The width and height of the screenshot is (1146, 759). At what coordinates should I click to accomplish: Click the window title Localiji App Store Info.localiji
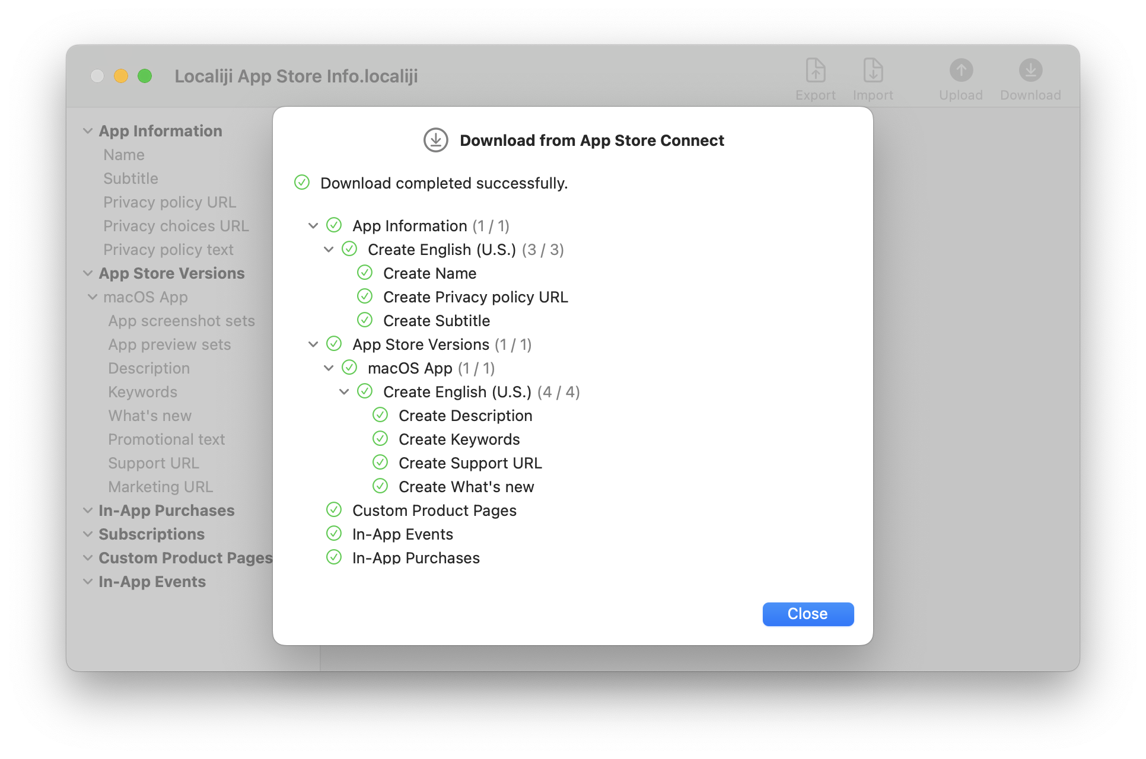(x=296, y=76)
